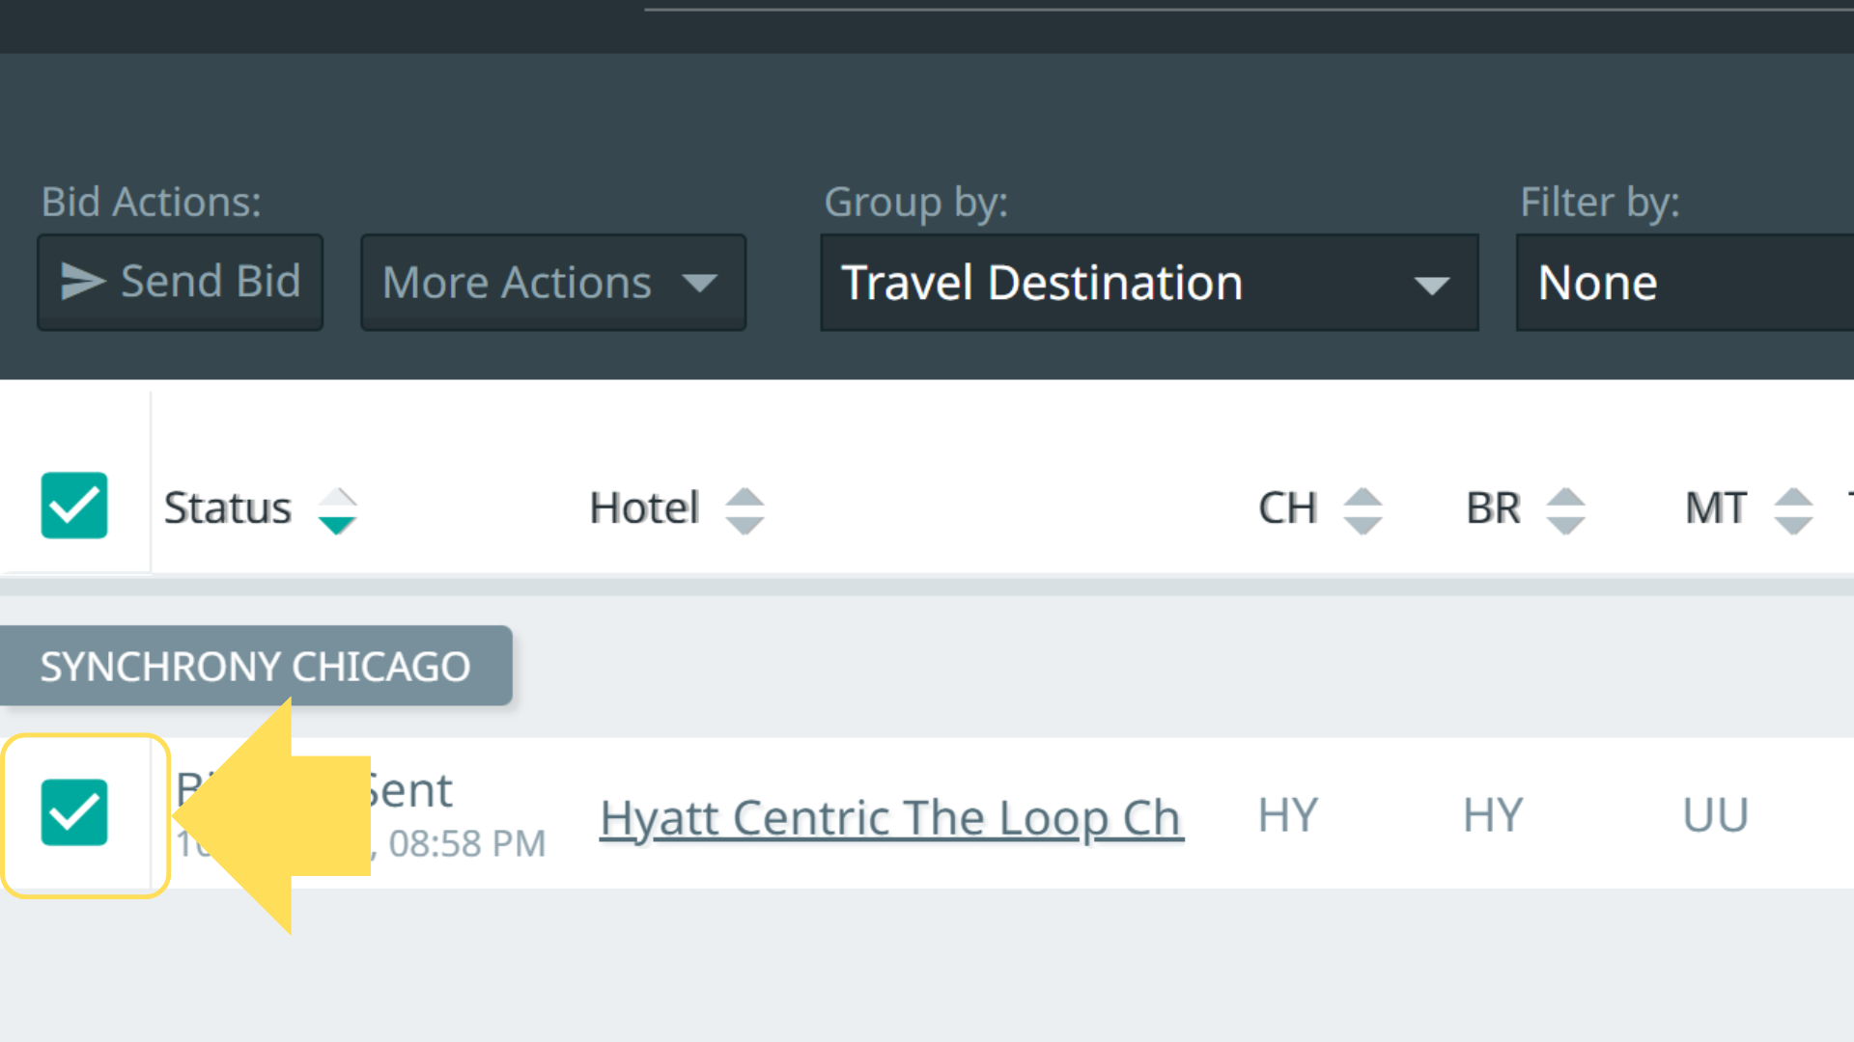Click the More Actions caret arrow

699,284
